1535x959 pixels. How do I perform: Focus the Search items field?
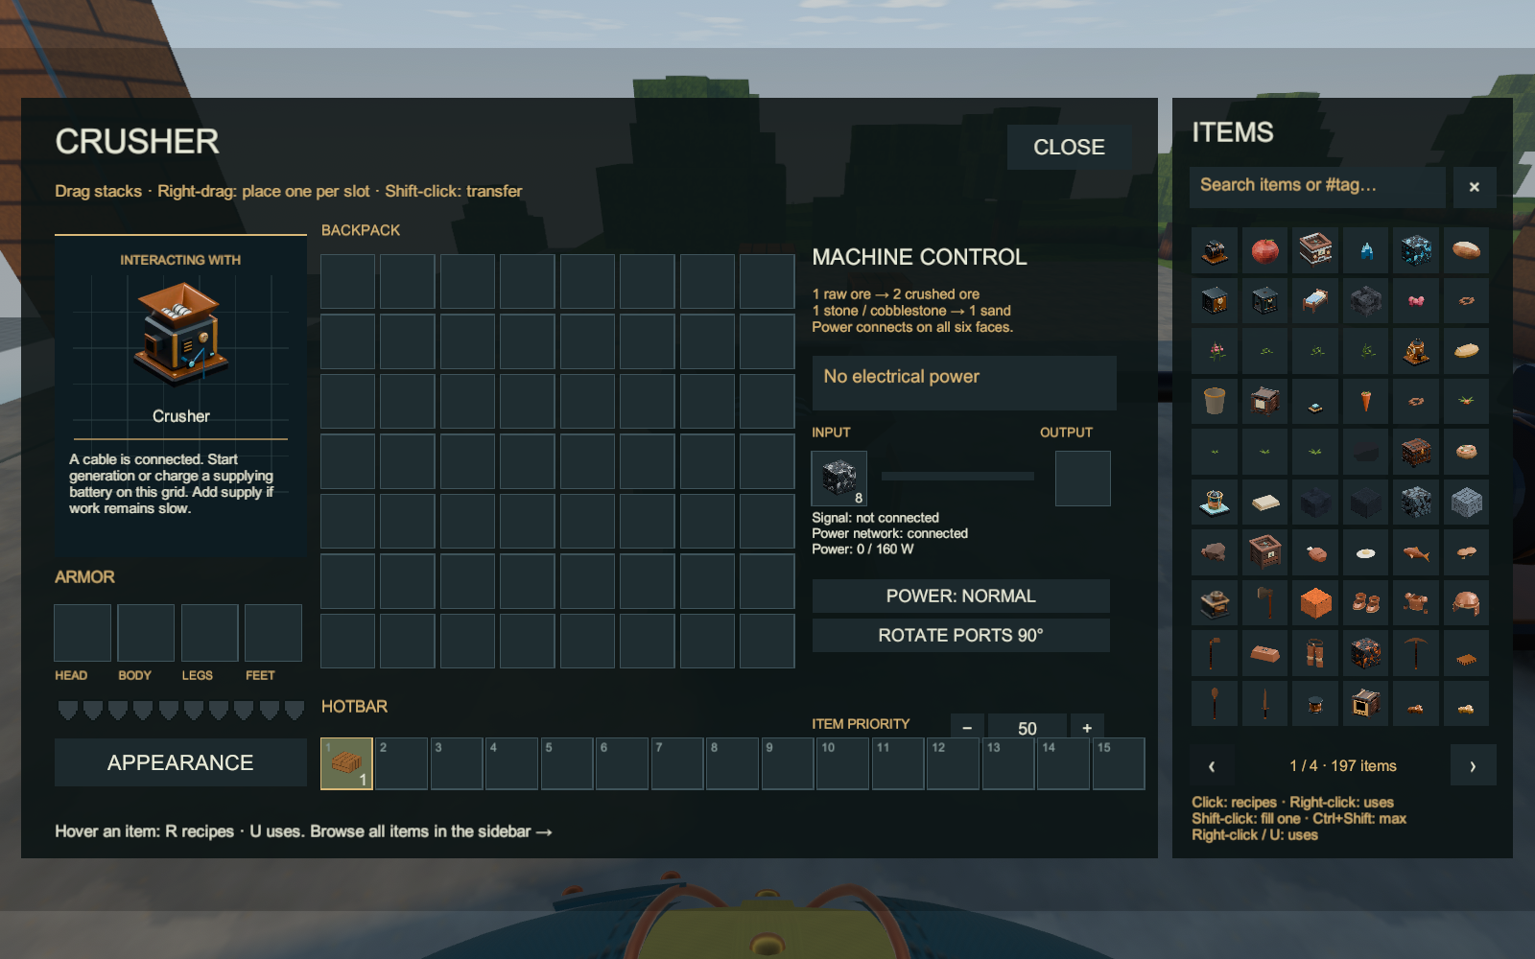(1317, 186)
